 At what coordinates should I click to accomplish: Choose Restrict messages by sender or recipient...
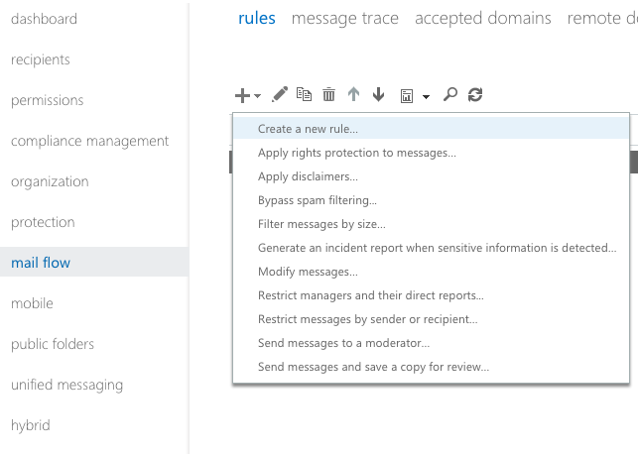click(x=431, y=319)
